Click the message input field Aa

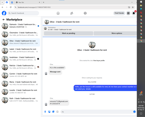click(97, 112)
